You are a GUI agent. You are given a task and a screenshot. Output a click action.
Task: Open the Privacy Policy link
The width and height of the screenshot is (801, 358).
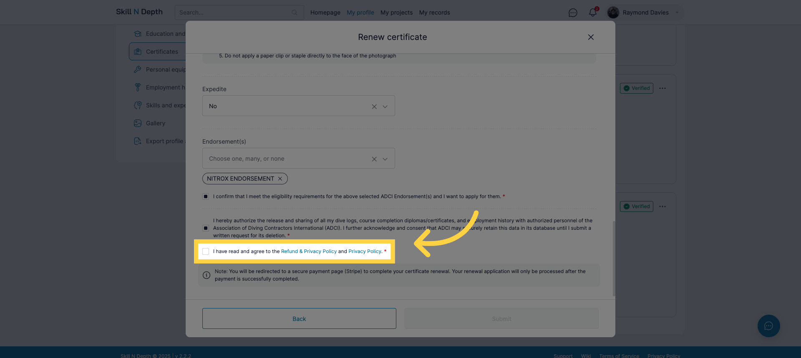tap(365, 251)
